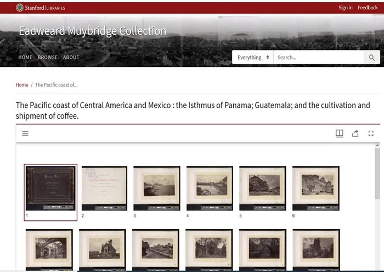The image size is (384, 272).
Task: Open the Everything search scope dropdown
Action: pos(253,58)
